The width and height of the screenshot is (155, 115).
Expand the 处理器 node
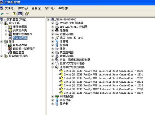tap(52, 31)
